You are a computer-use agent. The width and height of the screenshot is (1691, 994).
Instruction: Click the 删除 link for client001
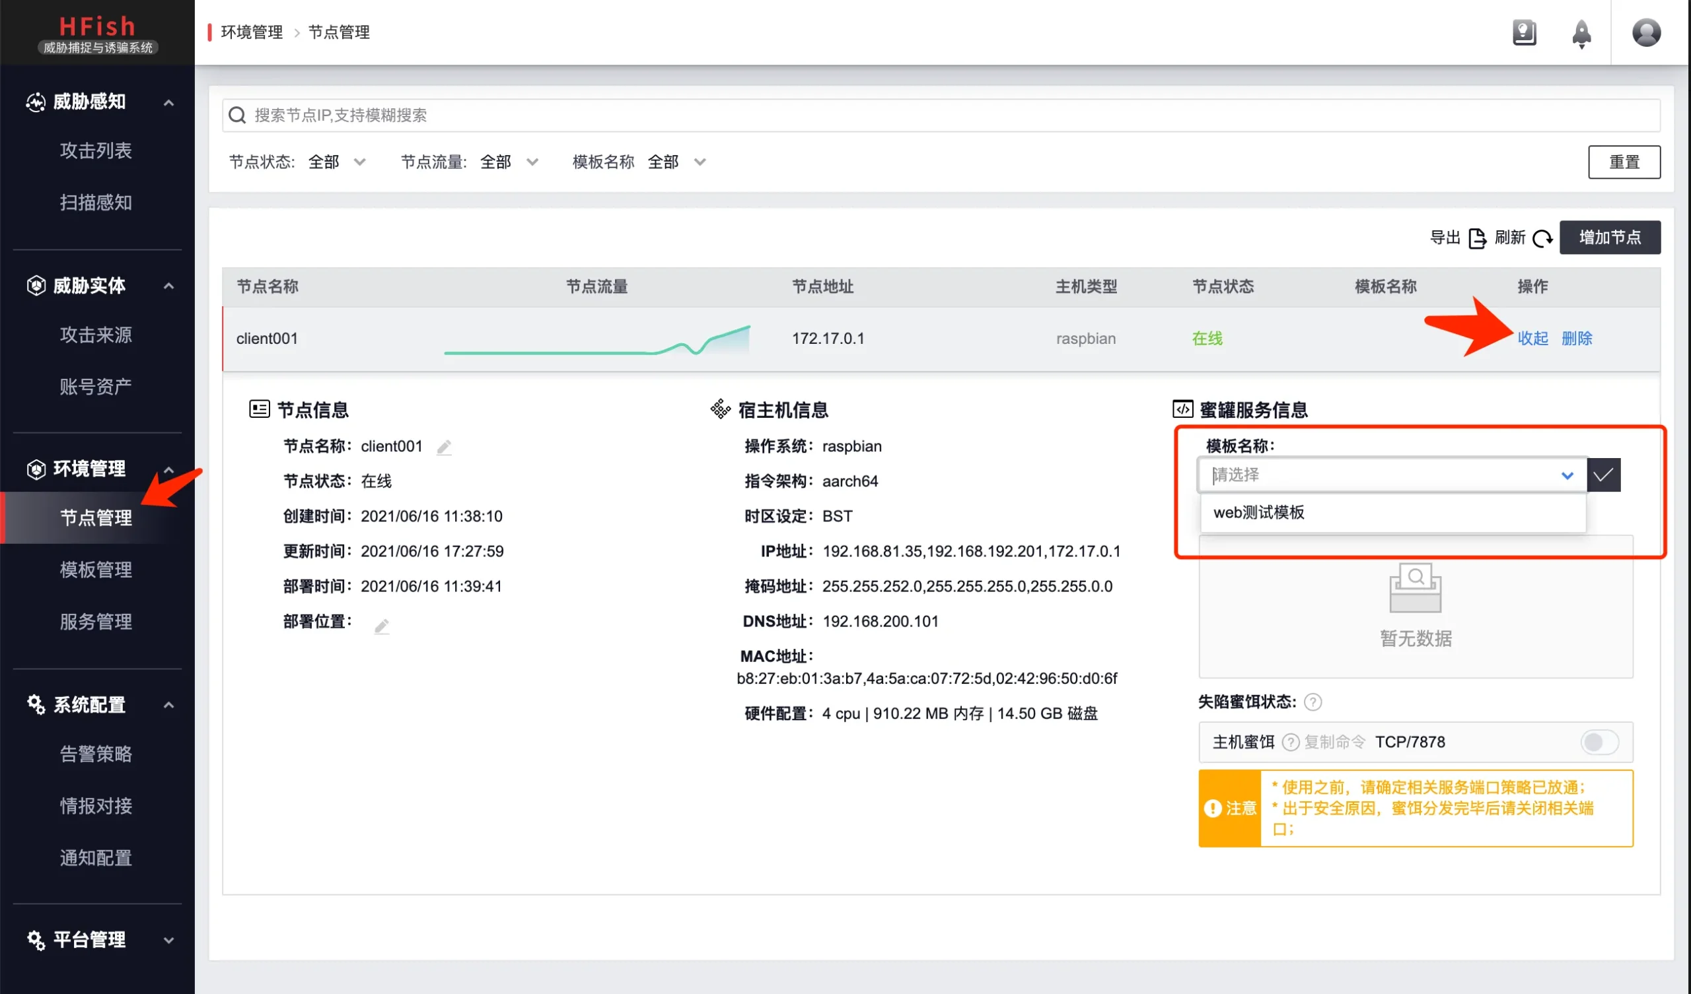coord(1577,339)
